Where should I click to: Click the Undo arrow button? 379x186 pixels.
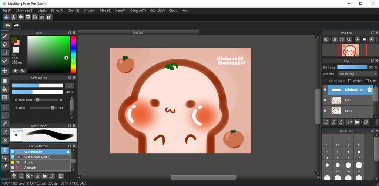coord(8,25)
